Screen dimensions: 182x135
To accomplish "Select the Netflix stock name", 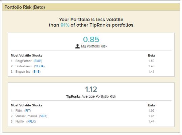I will point(20,122).
